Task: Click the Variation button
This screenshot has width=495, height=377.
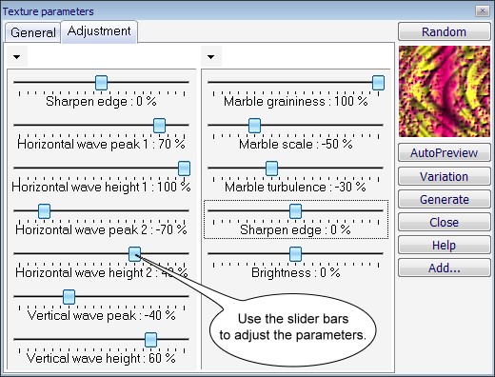Action: (x=445, y=176)
